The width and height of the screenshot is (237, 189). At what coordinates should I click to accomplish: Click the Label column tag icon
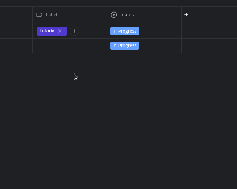[39, 15]
